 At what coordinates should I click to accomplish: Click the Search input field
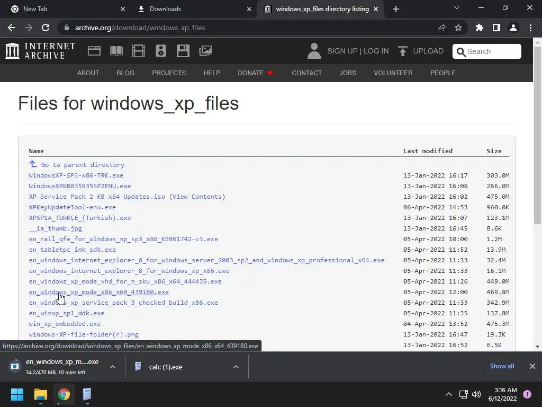point(487,51)
